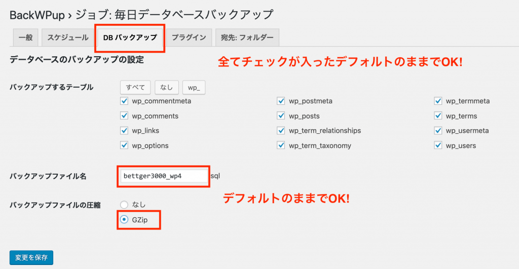The width and height of the screenshot is (519, 269).
Task: Click the バックアップファイル名 label
Action: [48, 176]
